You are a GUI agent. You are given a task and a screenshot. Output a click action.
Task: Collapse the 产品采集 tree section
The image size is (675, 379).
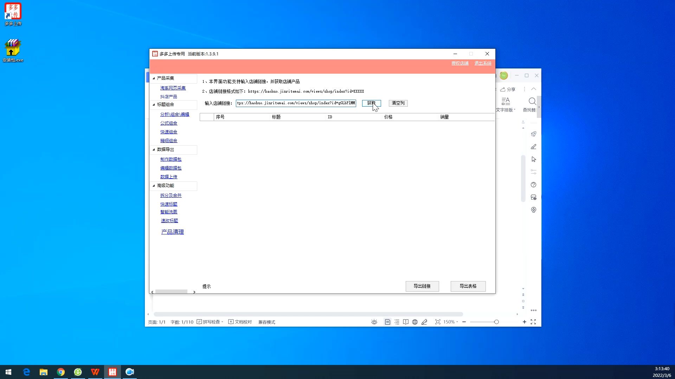click(154, 78)
